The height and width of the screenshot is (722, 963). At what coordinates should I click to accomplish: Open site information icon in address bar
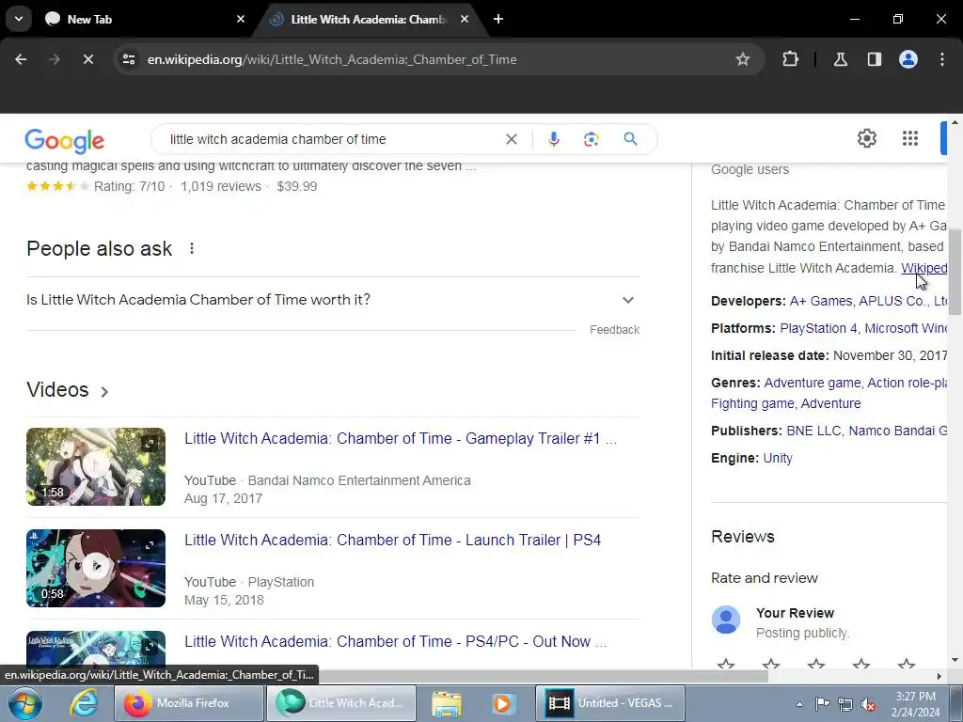128,59
